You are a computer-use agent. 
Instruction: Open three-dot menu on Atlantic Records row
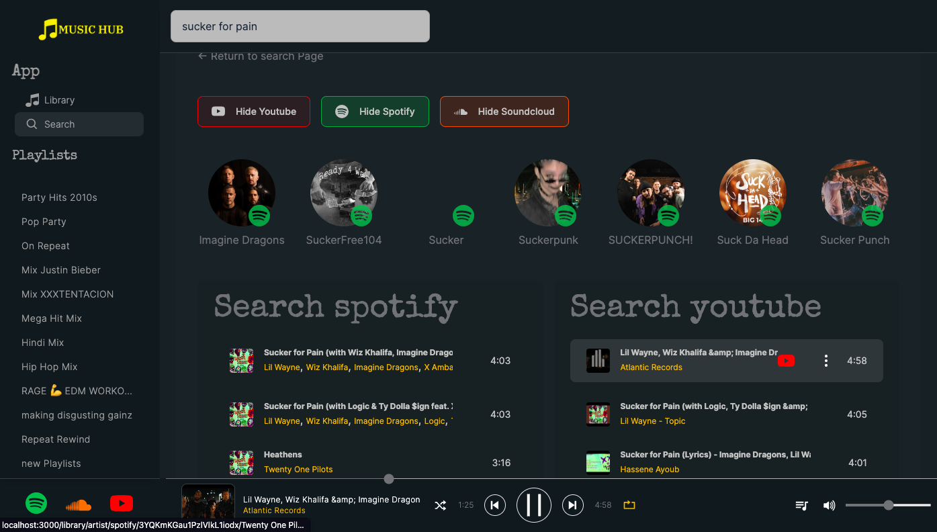[x=826, y=361]
